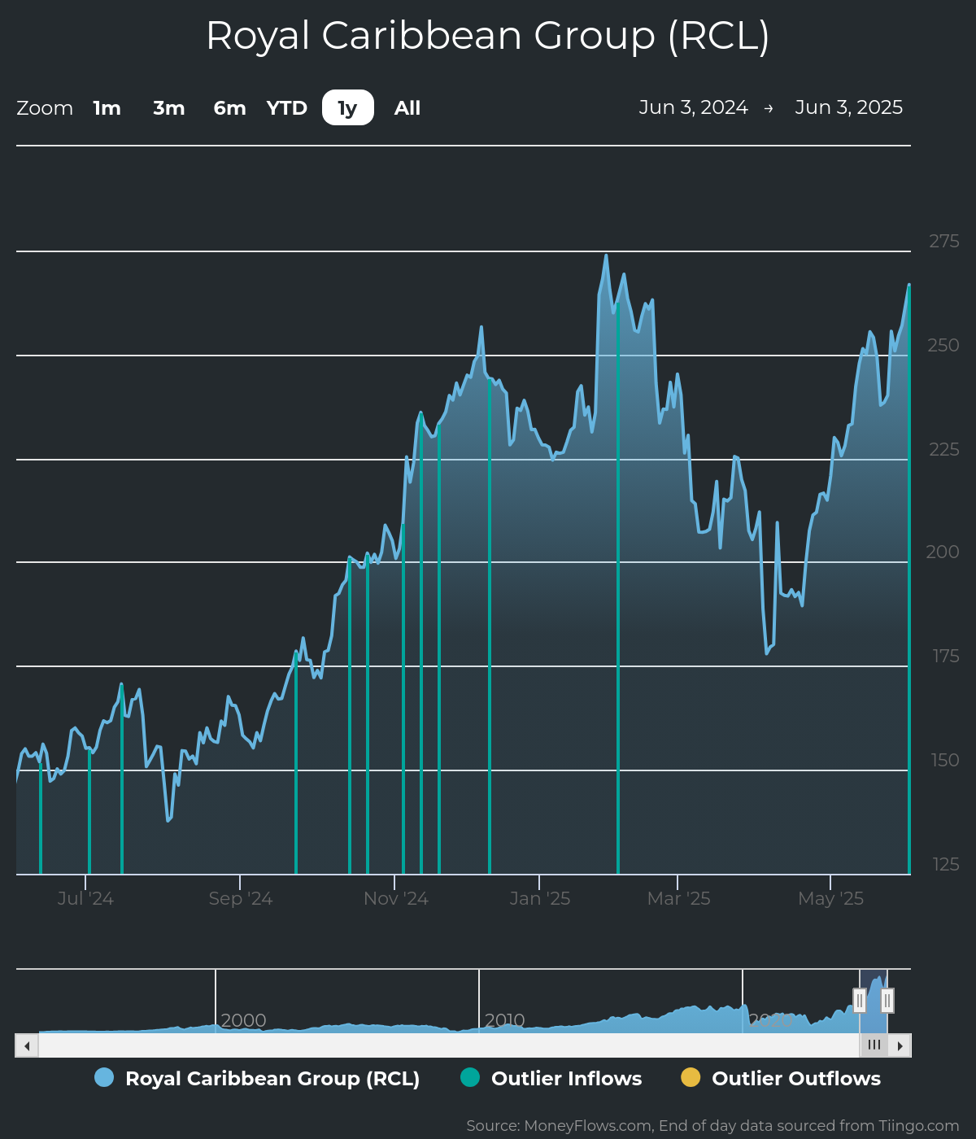Click the 200 price axis label
The image size is (976, 1139).
pyautogui.click(x=943, y=552)
